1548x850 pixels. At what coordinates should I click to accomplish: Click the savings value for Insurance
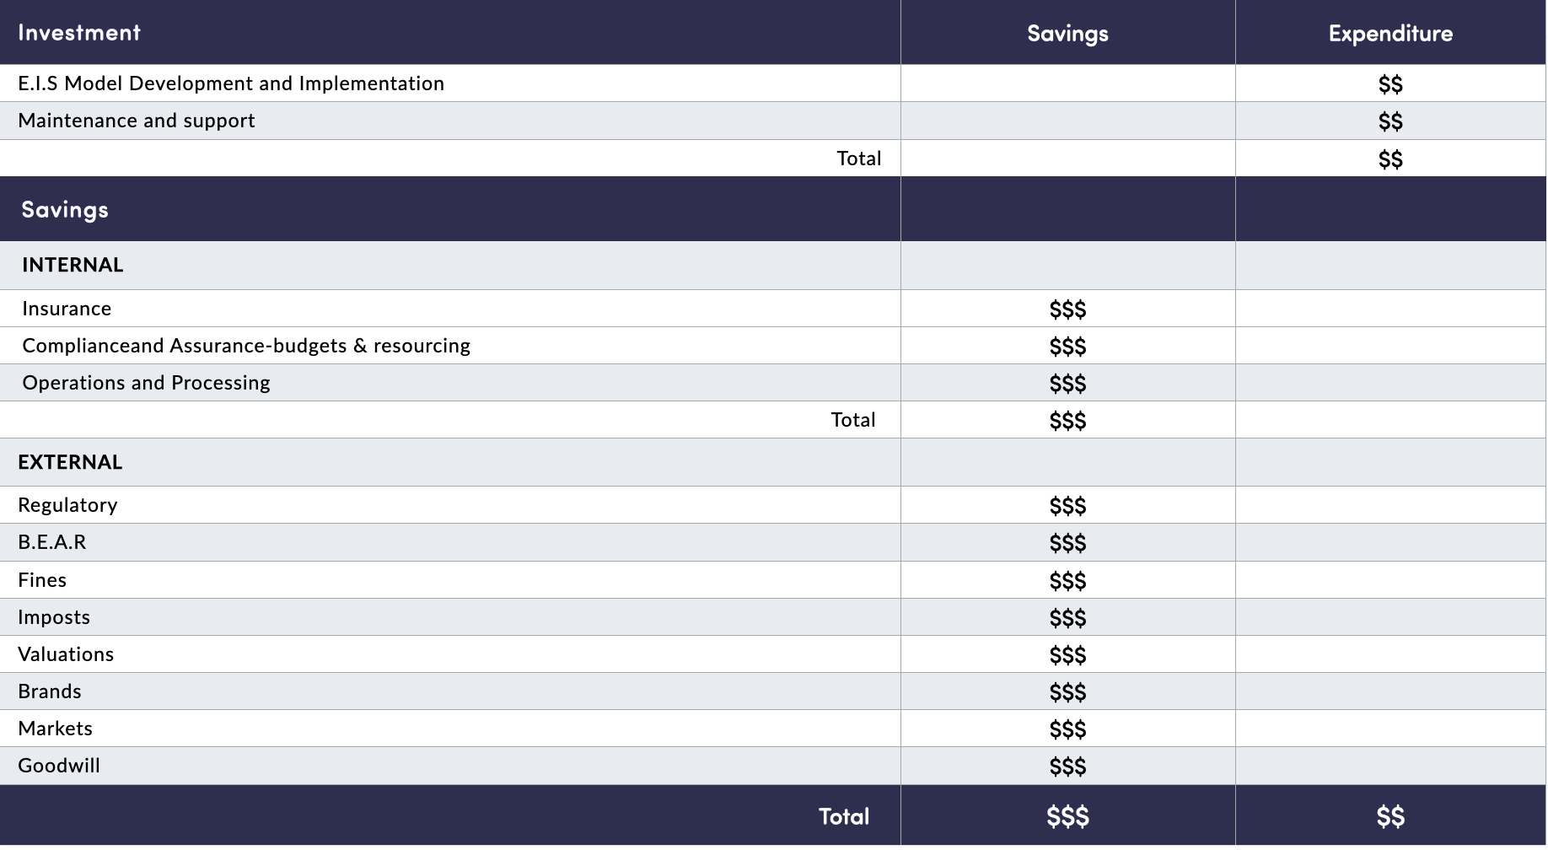coord(1067,309)
